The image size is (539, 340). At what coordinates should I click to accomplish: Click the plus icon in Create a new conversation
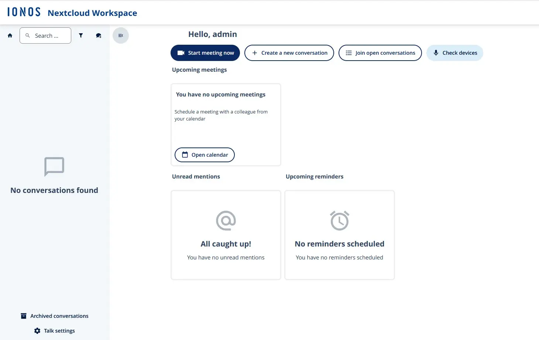click(254, 53)
